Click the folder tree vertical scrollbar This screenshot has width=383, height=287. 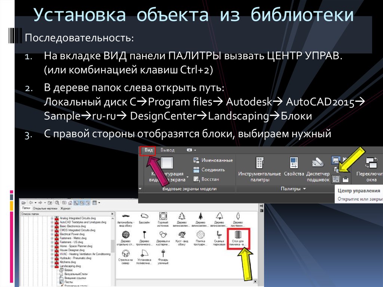coord(113,246)
